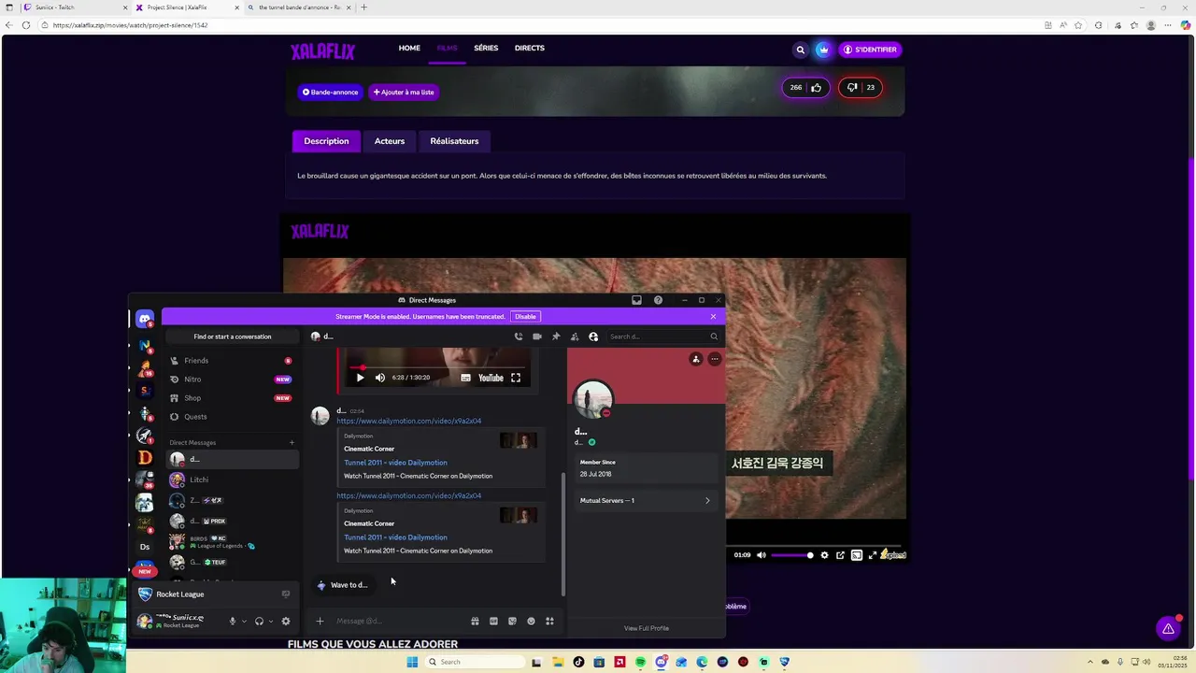The height and width of the screenshot is (673, 1196).
Task: Click the Discord message search box
Action: (662, 336)
